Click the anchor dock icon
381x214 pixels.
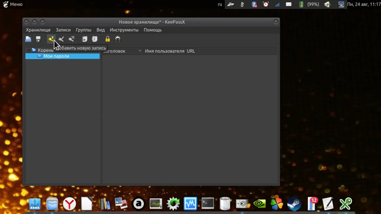coord(35,204)
